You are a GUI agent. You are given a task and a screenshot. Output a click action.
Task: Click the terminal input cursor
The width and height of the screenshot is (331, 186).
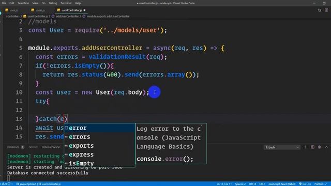8,178
